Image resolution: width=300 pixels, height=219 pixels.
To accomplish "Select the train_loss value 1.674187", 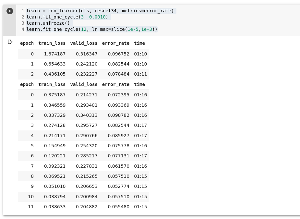I will (x=55, y=54).
